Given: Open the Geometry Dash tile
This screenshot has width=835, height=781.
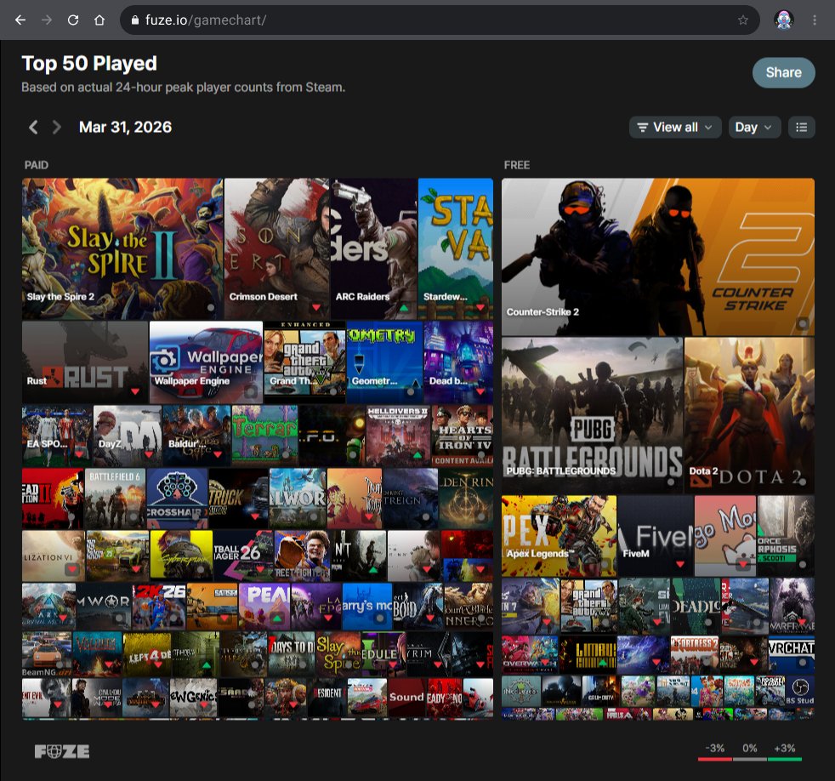Looking at the screenshot, I should [x=384, y=362].
